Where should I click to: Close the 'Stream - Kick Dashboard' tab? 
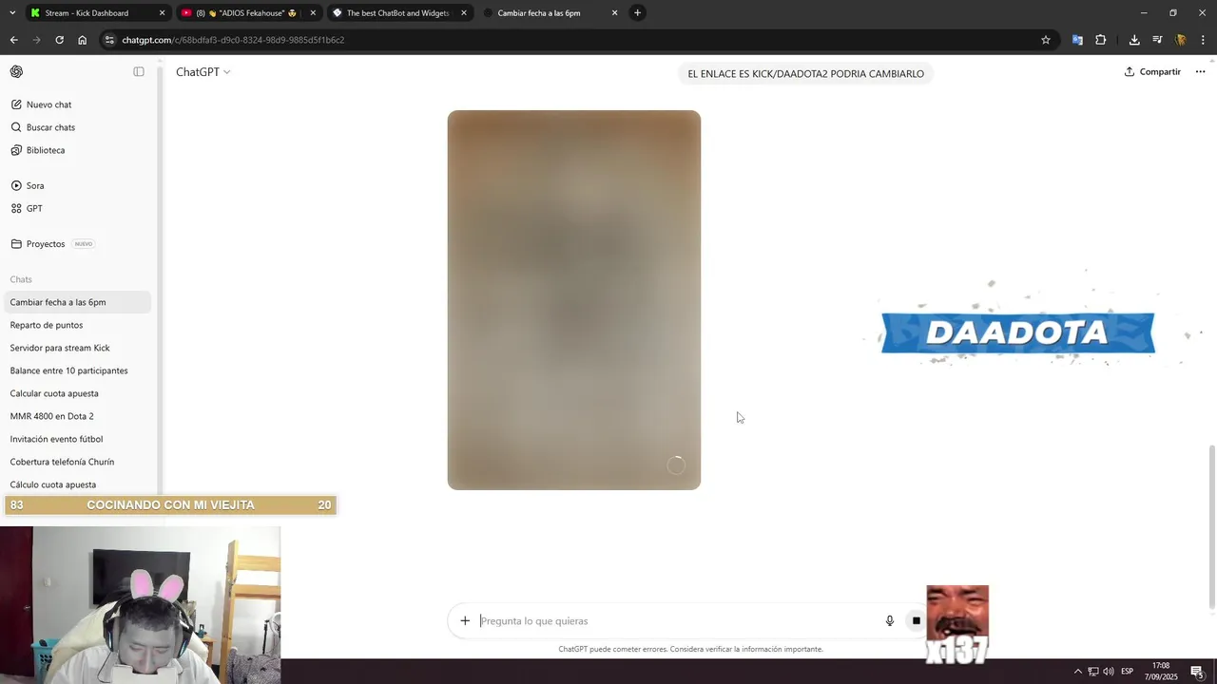click(162, 13)
